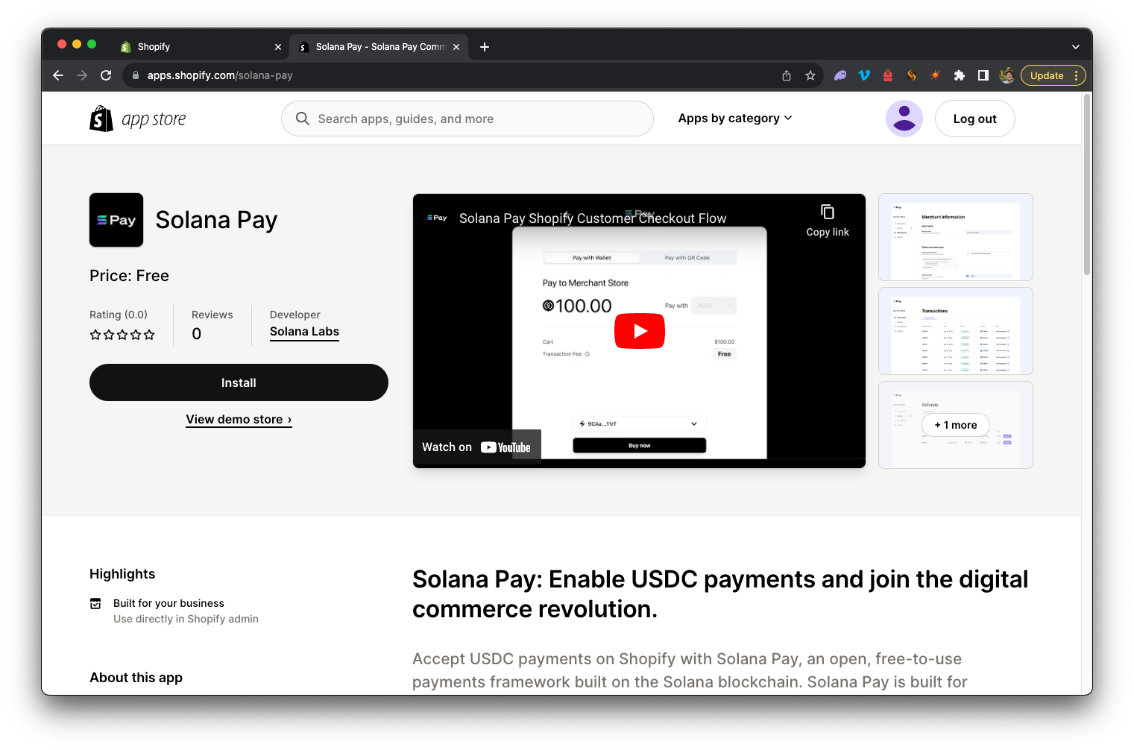The image size is (1134, 750).
Task: Select the Solana Pay tab
Action: 379,47
